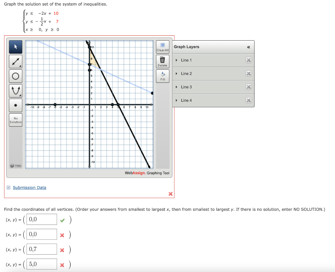
Task: Remove Line 4 from the graph layers
Action: (x=249, y=100)
